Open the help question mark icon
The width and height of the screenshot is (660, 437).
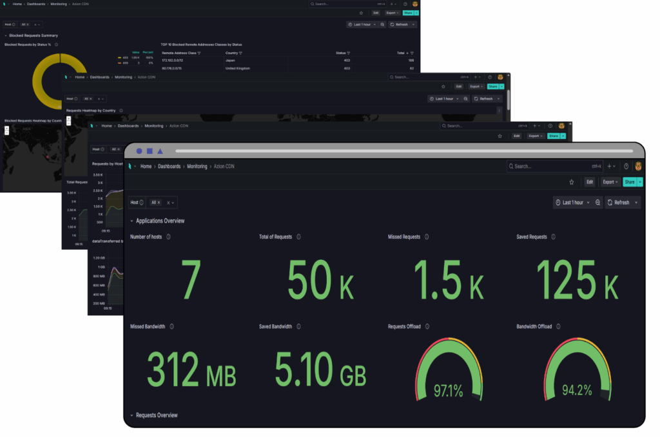click(x=626, y=166)
